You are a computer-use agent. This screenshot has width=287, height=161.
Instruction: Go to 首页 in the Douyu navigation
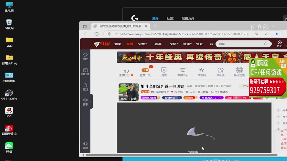tap(118, 44)
